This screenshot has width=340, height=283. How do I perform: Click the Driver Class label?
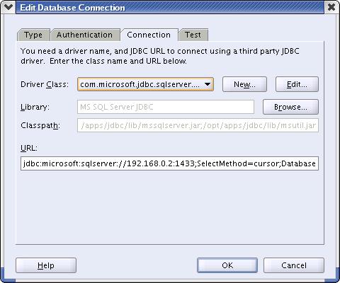(45, 84)
